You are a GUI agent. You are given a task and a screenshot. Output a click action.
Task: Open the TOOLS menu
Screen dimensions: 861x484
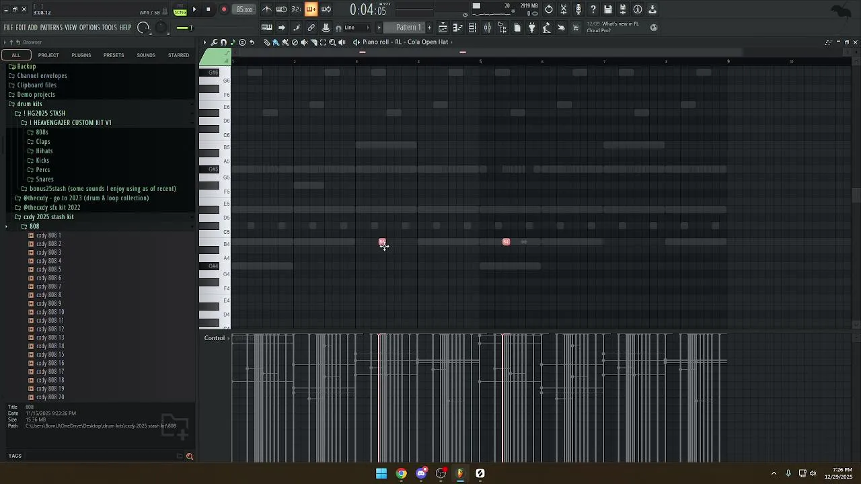110,28
